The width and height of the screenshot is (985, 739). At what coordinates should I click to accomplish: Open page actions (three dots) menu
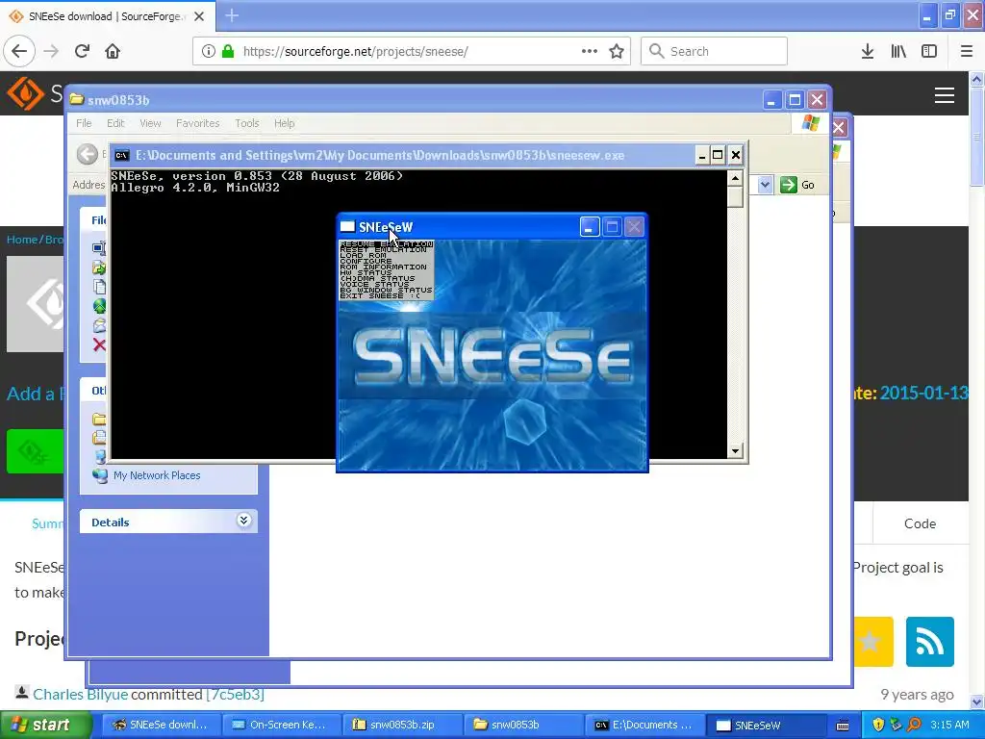coord(590,51)
